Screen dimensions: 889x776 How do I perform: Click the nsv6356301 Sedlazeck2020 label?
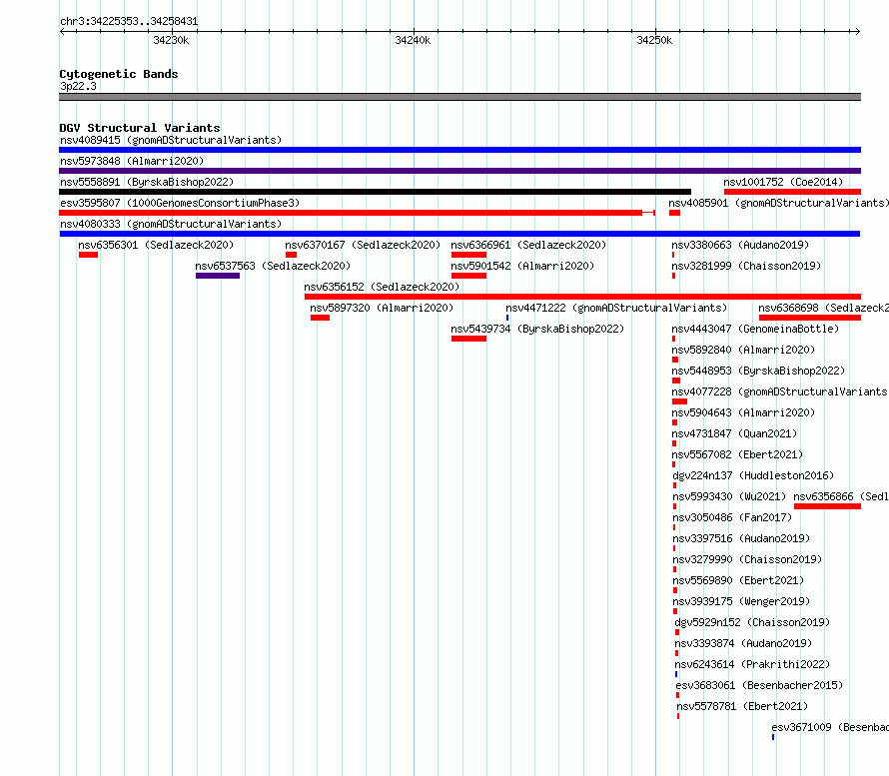[156, 245]
